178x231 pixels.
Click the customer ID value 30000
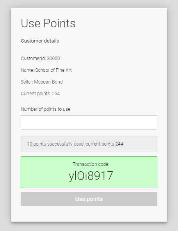coord(53,59)
